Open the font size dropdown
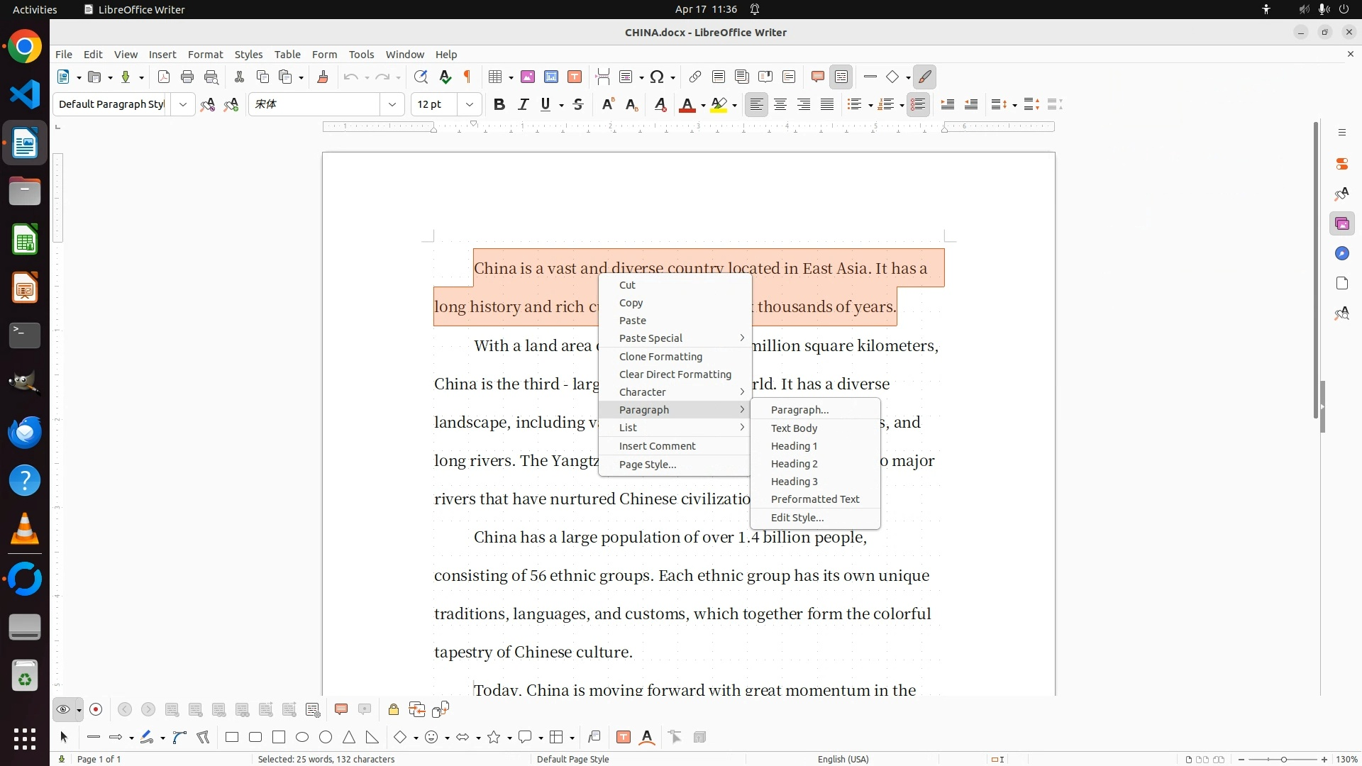 point(470,105)
